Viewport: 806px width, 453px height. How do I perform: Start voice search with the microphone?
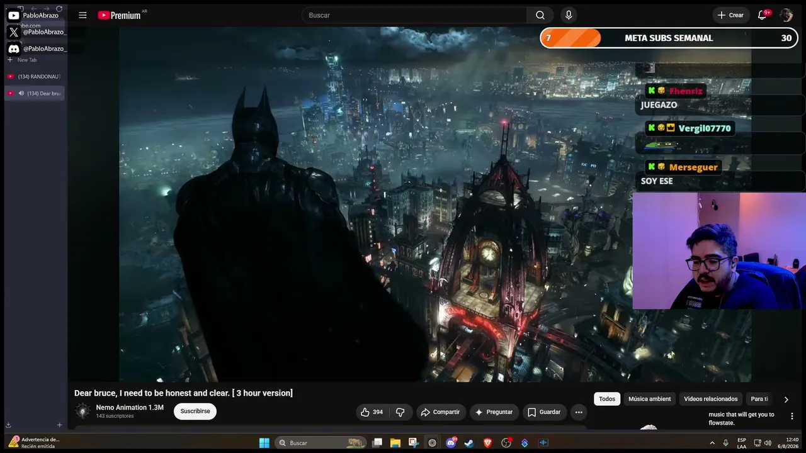(x=569, y=15)
